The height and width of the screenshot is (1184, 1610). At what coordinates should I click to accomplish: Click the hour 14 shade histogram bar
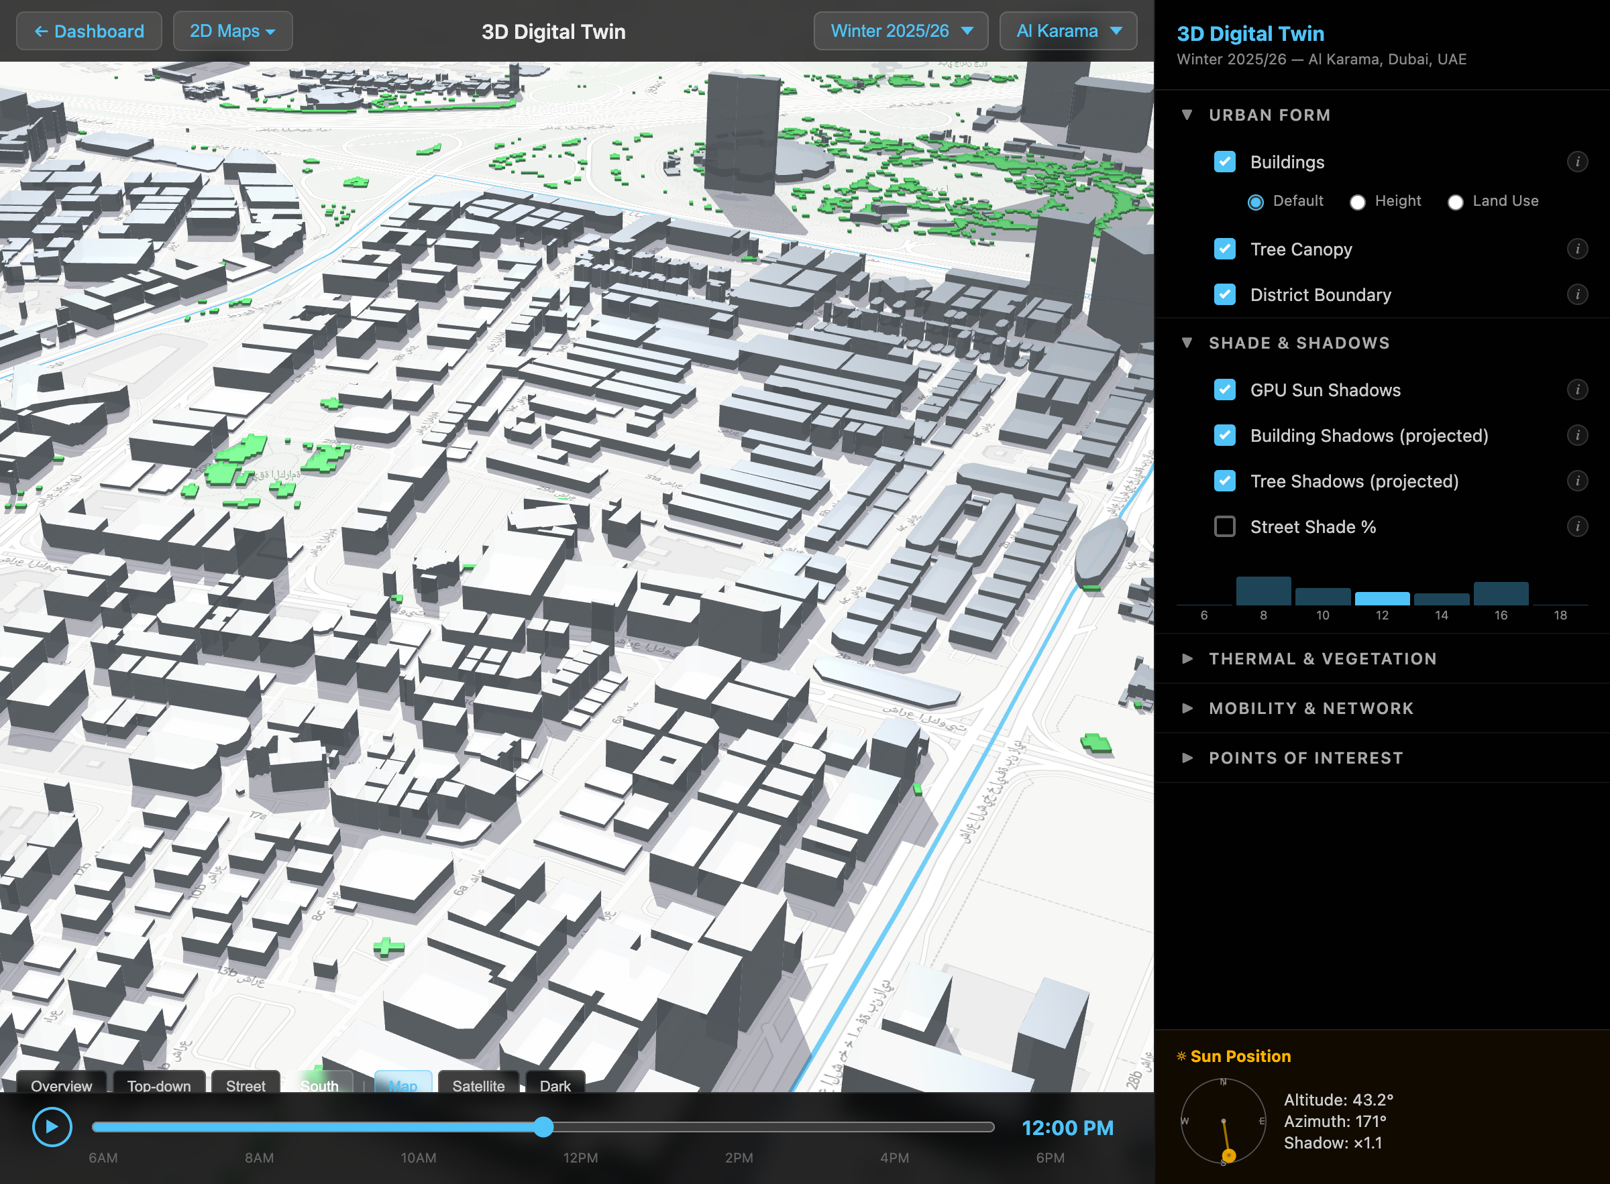click(x=1442, y=599)
